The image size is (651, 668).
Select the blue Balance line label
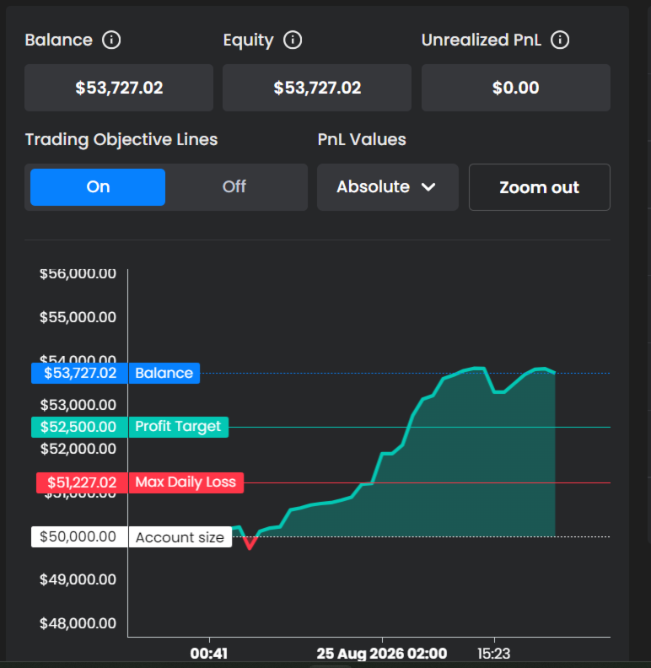[164, 373]
